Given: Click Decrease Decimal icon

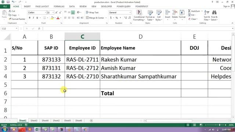Looking at the screenshot, I should 130,18.
